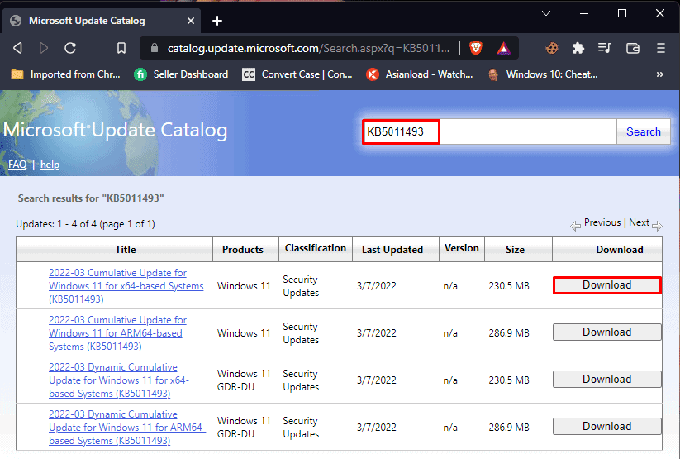Click the 'Search results for "KB5011493"' text
680x459 pixels.
pyautogui.click(x=91, y=198)
